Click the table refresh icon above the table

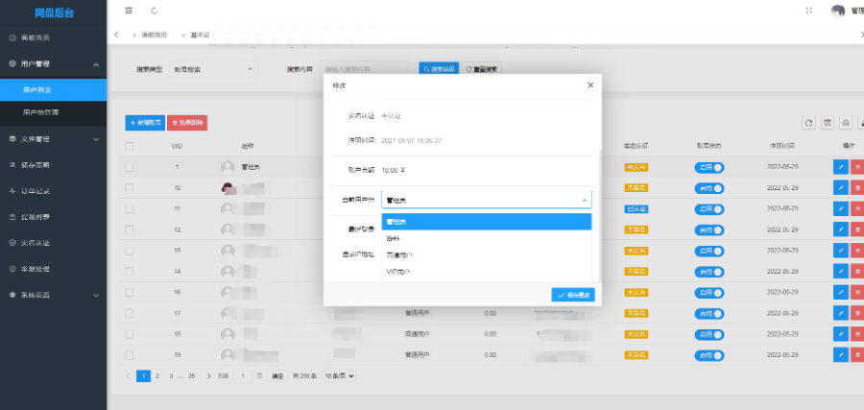809,123
